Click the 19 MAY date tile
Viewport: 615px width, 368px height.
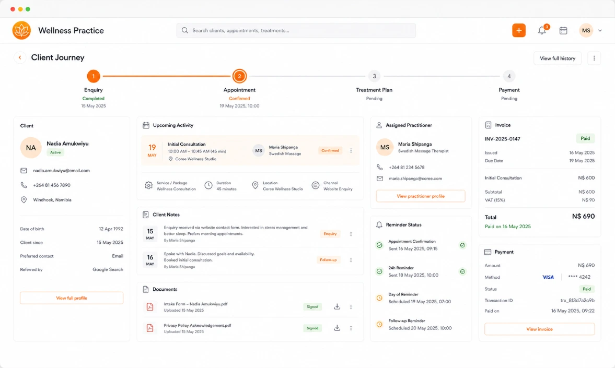152,150
